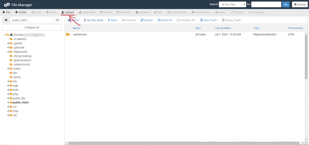Sort by the Type column header
309x145 pixels.
click(256, 28)
